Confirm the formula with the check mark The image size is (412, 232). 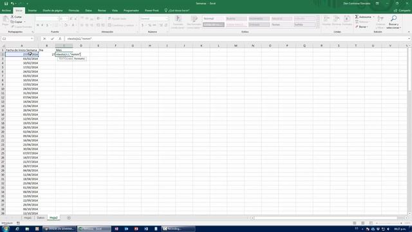52,39
